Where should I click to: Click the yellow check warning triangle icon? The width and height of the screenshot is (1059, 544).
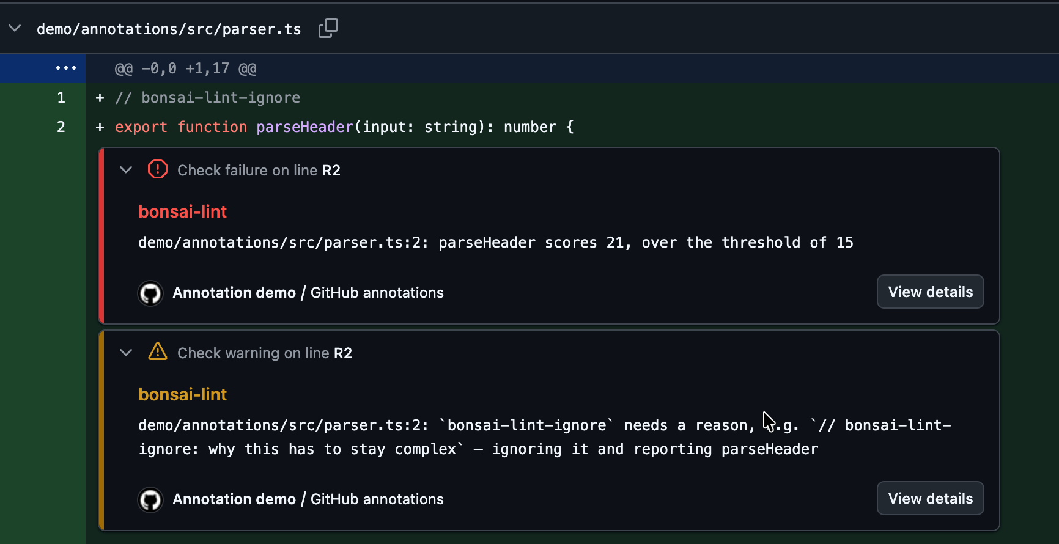click(x=158, y=351)
